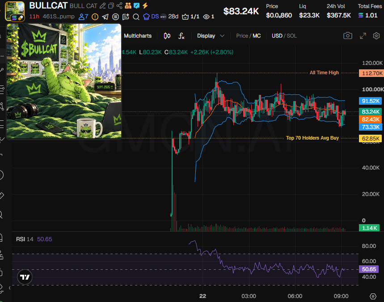Click the 62.85K yellow axis tag
The image size is (384, 302).
(370, 139)
